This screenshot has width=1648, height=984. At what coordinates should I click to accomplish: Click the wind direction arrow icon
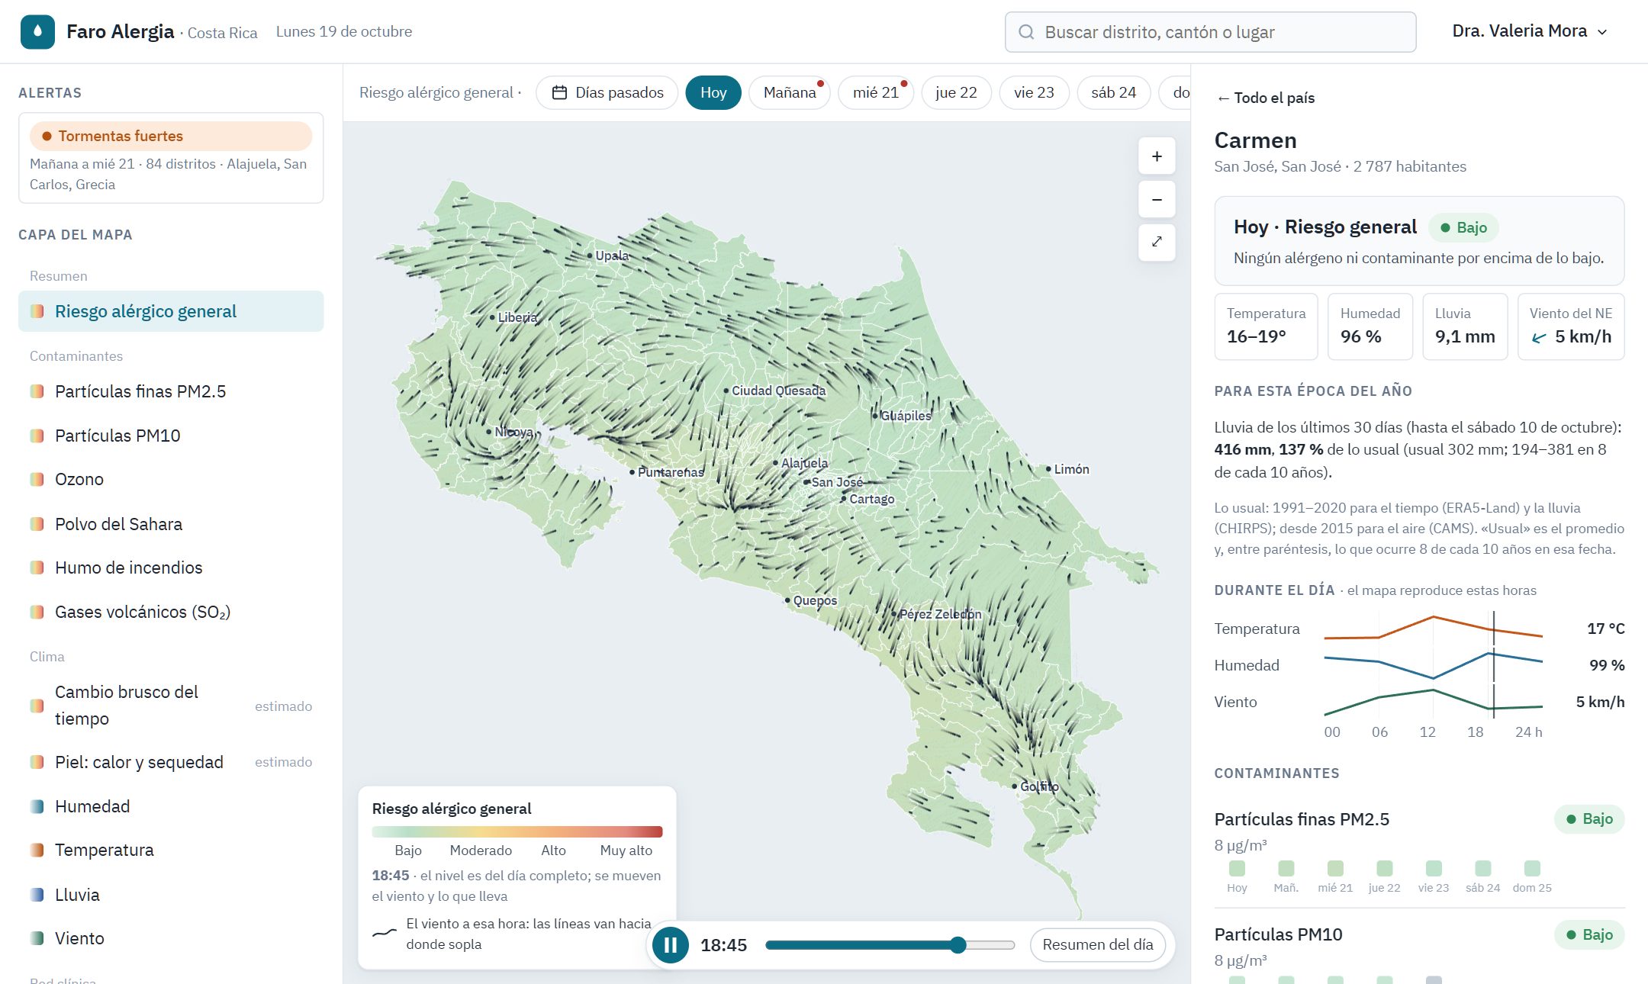[1540, 337]
